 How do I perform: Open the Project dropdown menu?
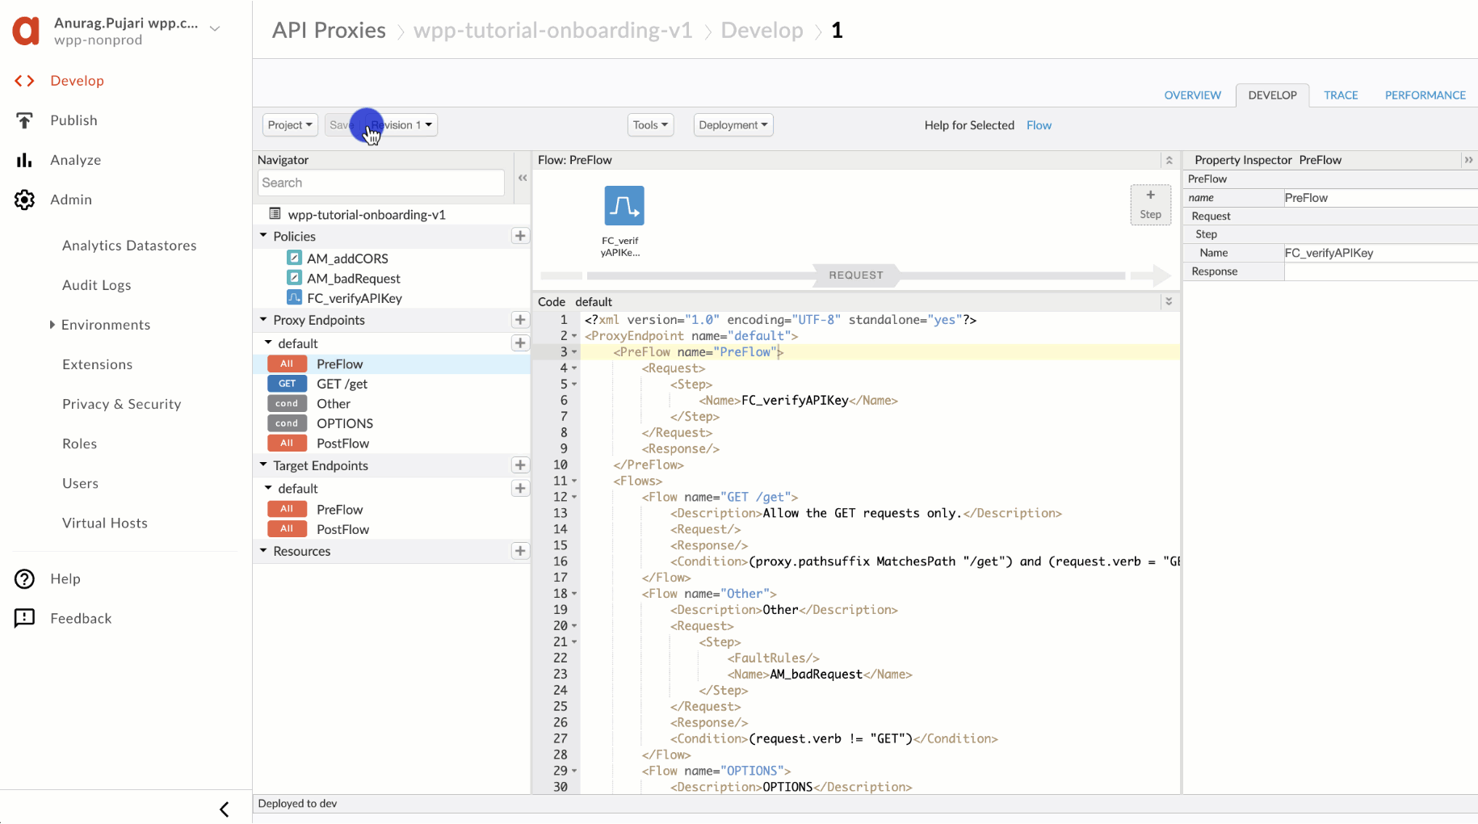point(289,125)
